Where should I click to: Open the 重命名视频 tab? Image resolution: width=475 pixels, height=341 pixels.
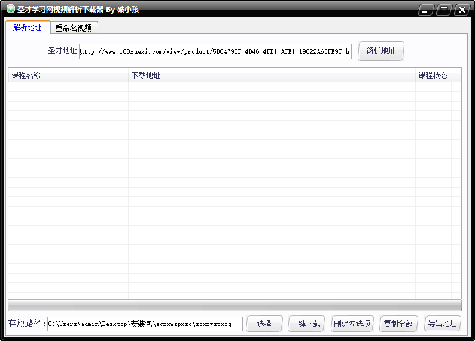click(74, 28)
